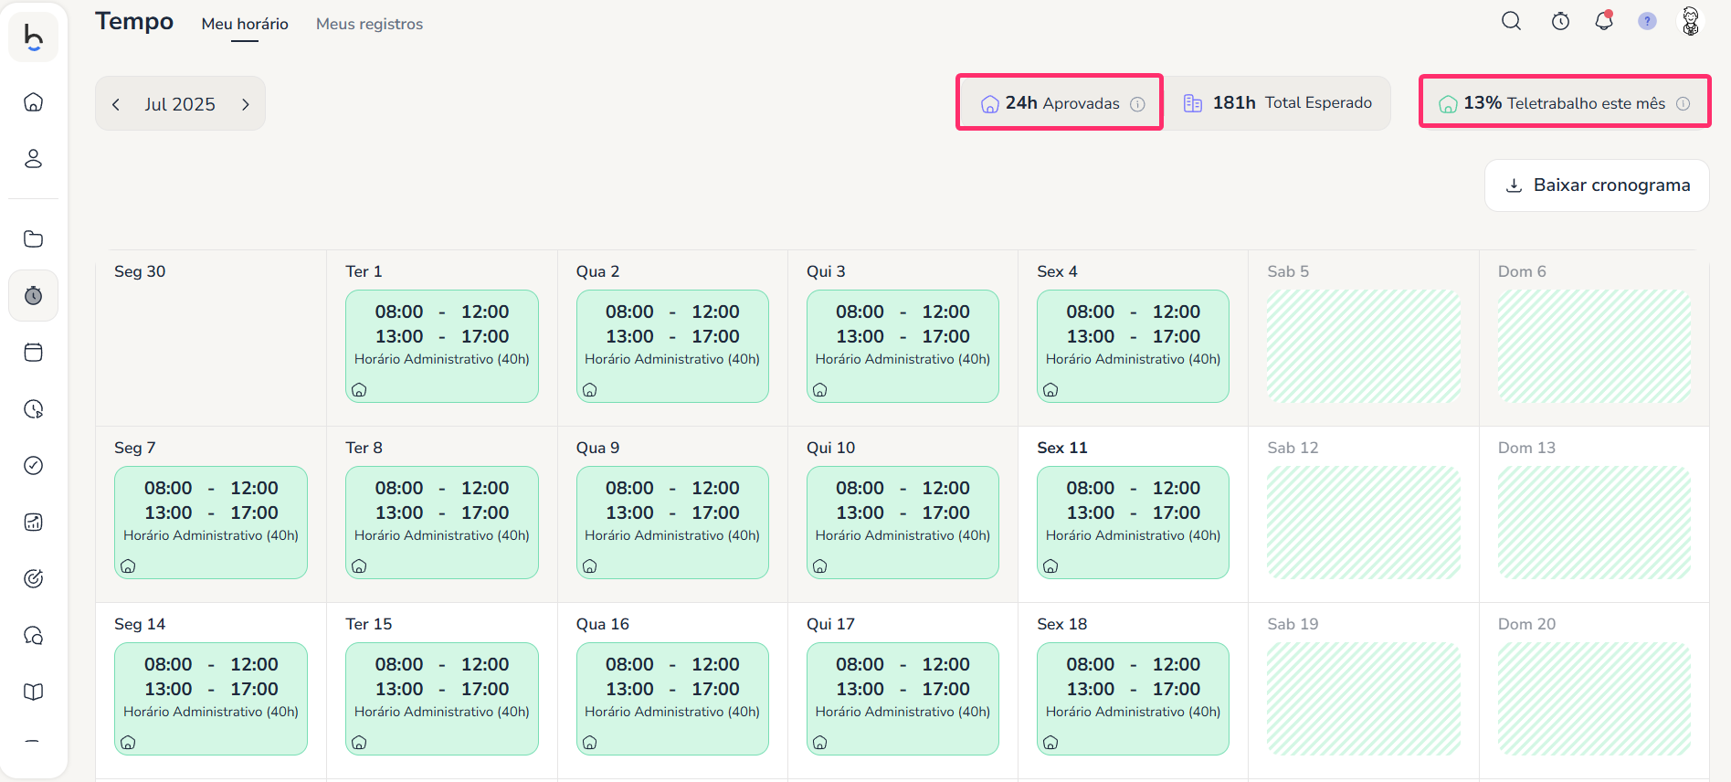Click the Jul 2025 month label
The width and height of the screenshot is (1731, 782).
click(x=180, y=104)
